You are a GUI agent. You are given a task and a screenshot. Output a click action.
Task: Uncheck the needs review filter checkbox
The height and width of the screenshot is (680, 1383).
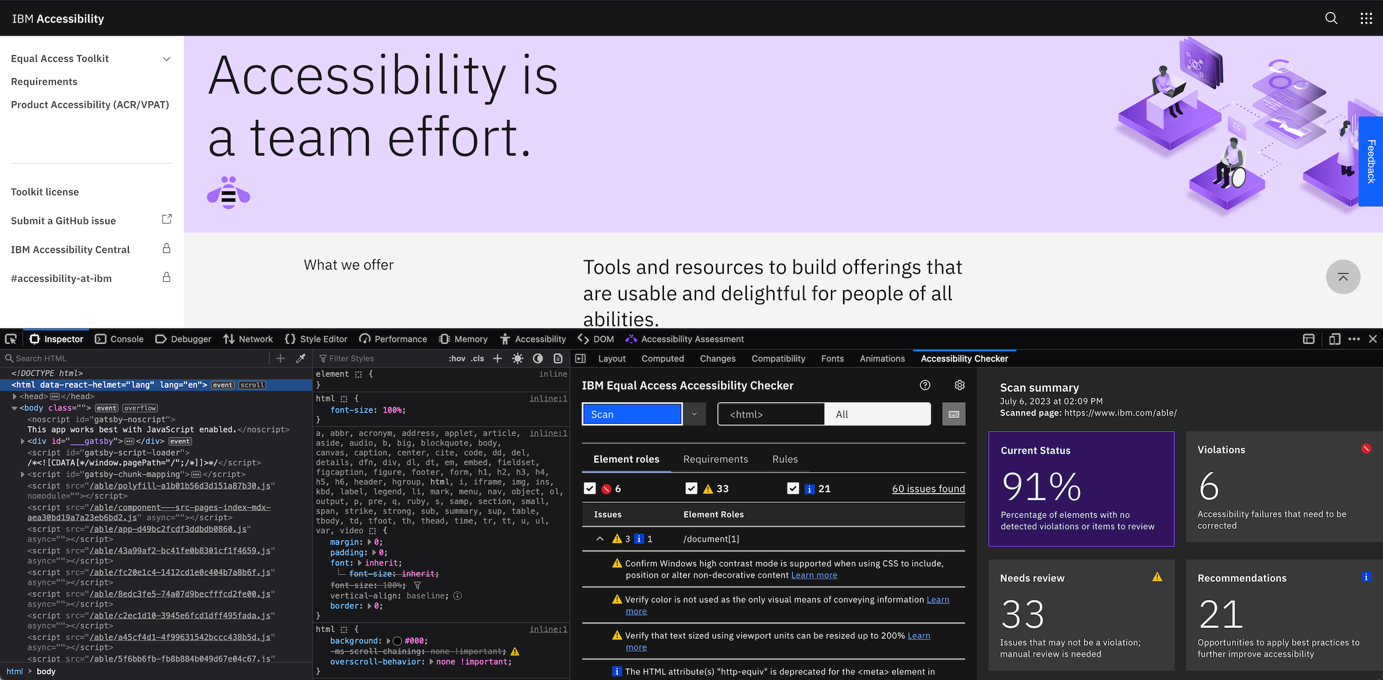tap(691, 489)
